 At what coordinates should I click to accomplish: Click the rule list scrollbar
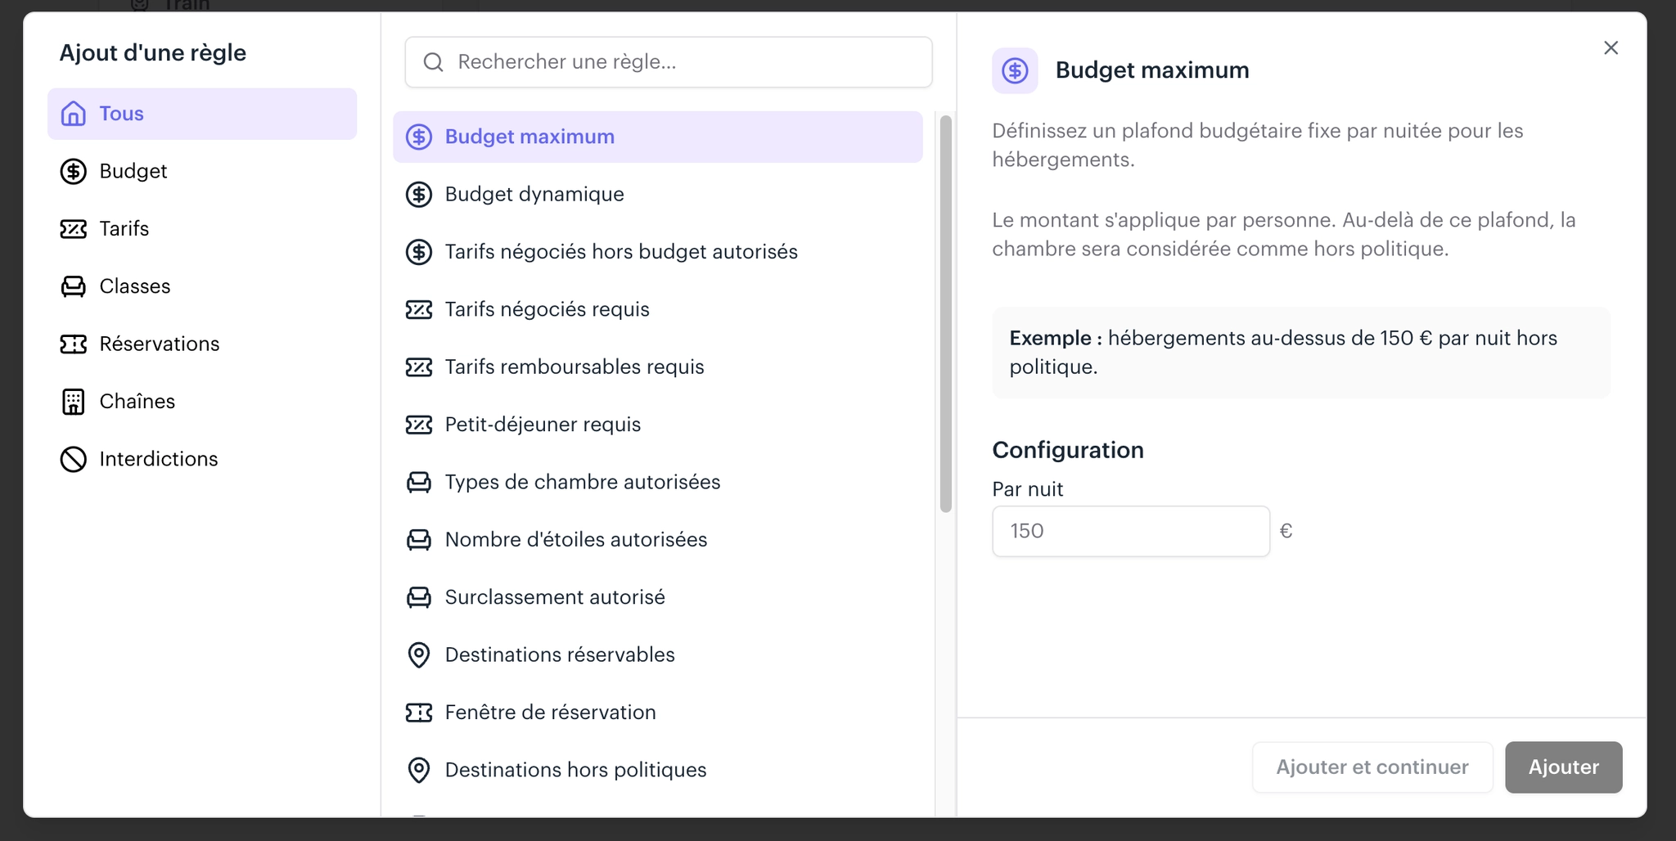coord(946,314)
